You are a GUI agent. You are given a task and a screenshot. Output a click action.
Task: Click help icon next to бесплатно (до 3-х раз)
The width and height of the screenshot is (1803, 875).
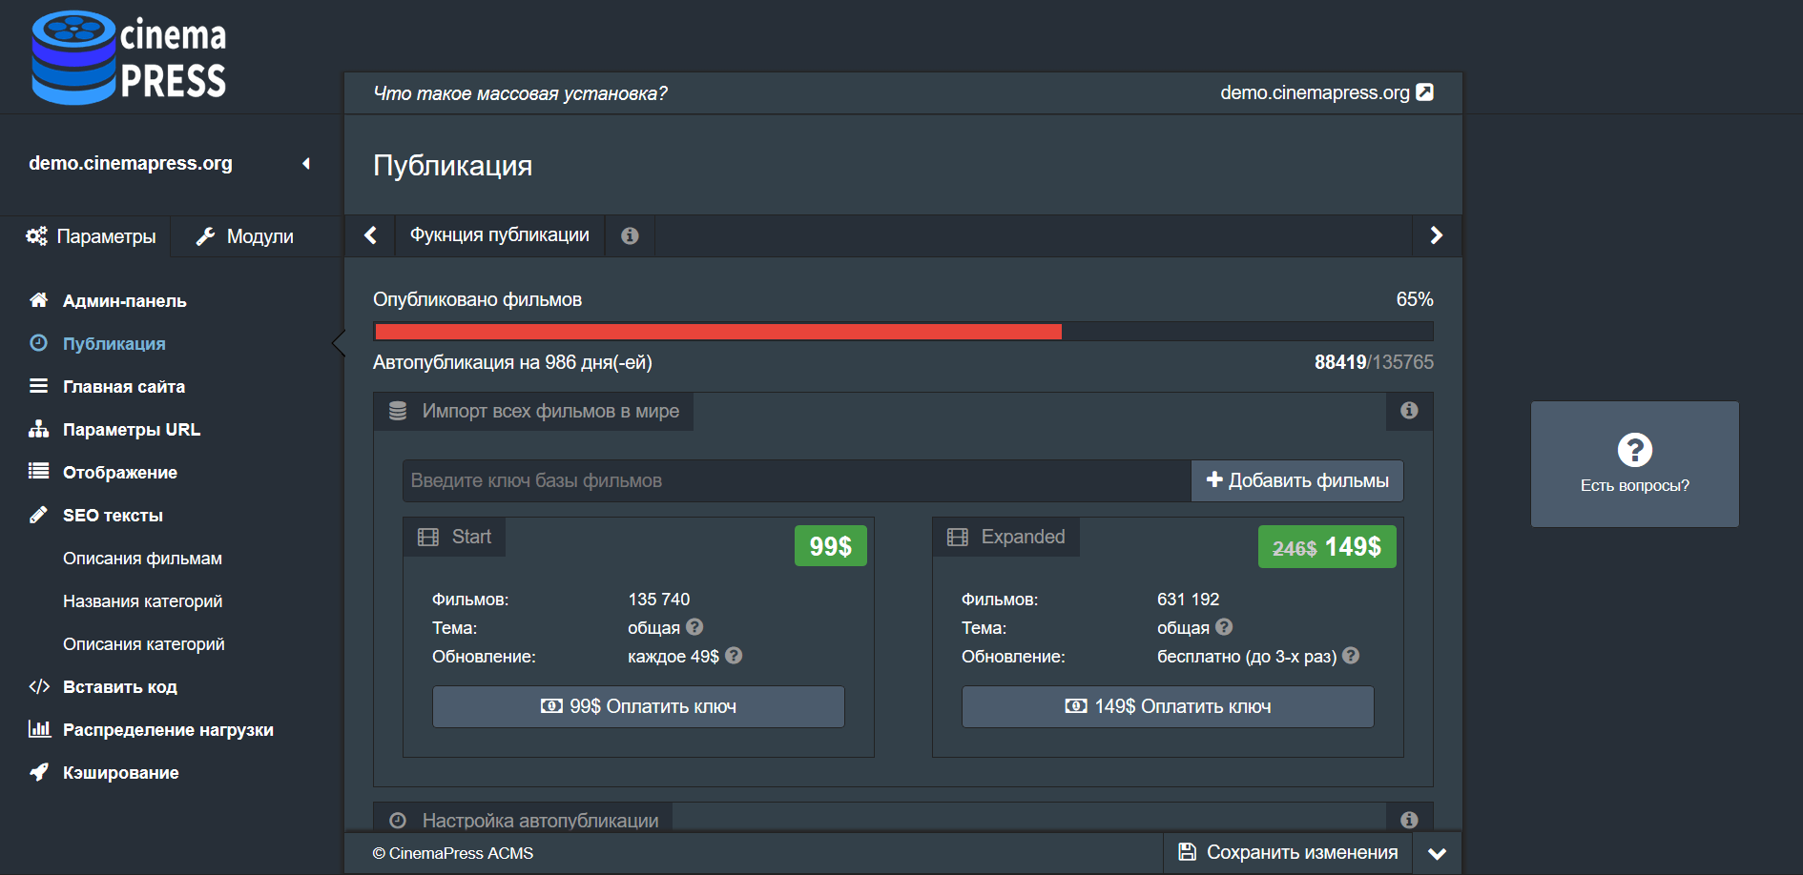pos(1351,656)
